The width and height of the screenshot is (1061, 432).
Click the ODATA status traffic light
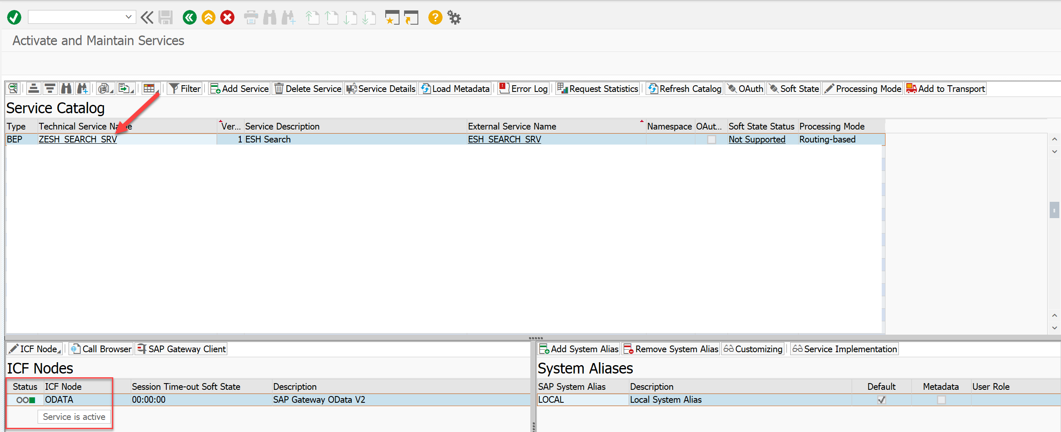25,400
